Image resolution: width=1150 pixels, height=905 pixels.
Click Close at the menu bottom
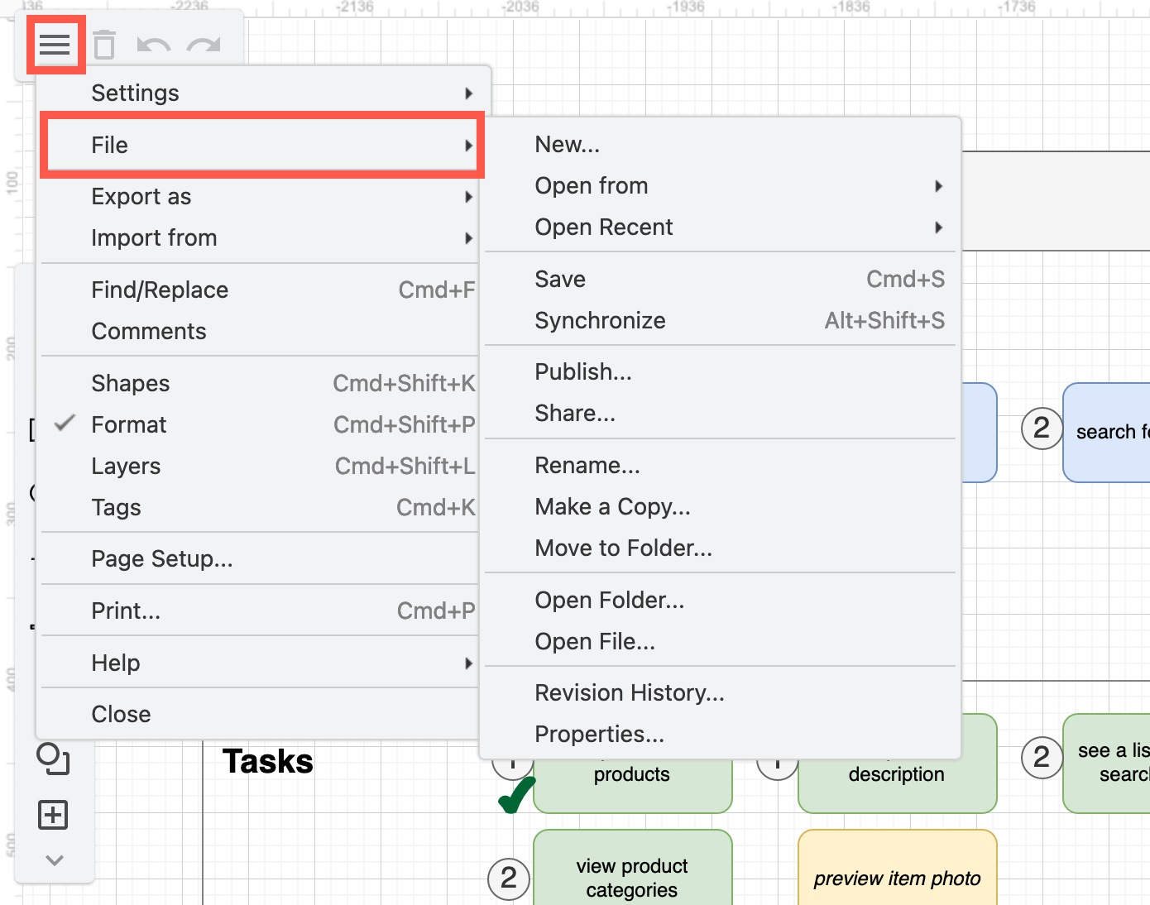click(121, 713)
